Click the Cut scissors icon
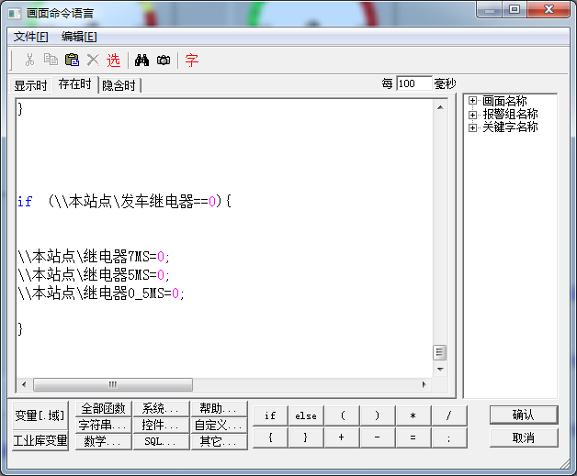Screen dimensions: 577x476 coord(29,60)
